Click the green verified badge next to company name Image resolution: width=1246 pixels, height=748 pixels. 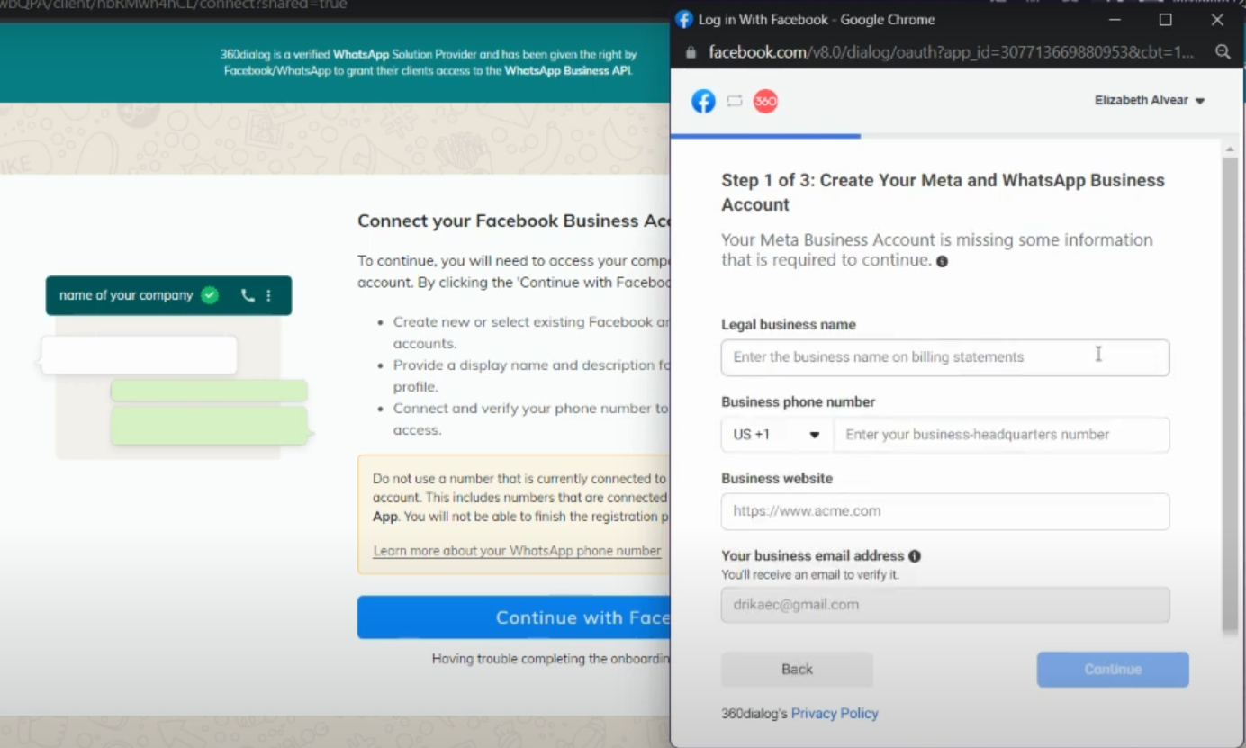210,295
